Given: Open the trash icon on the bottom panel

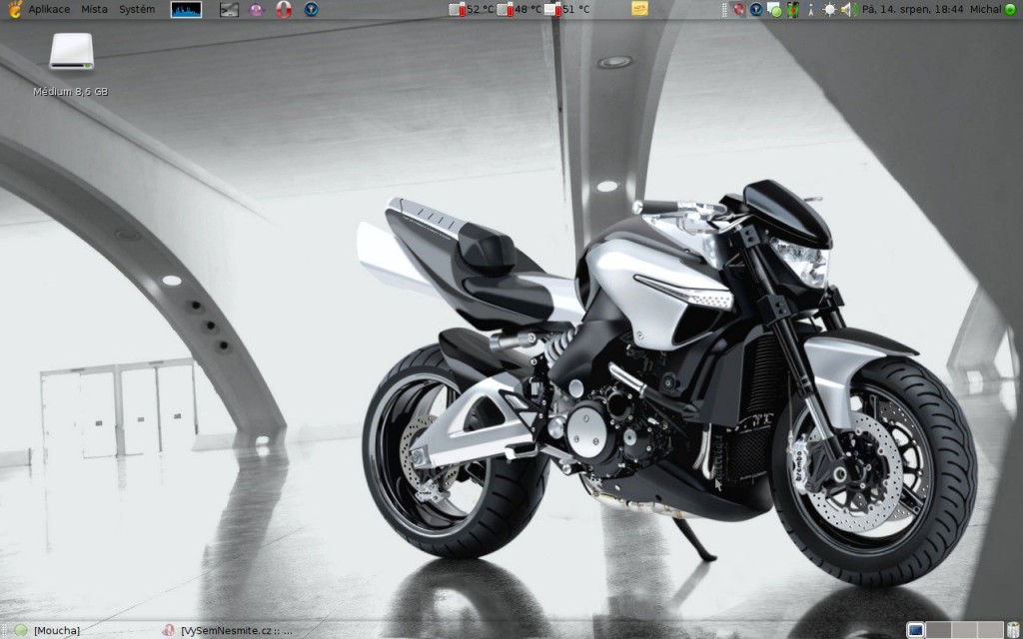Looking at the screenshot, I should pyautogui.click(x=1013, y=631).
